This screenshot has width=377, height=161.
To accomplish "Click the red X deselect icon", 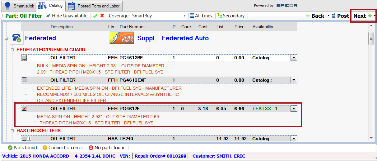I will coord(102,16).
